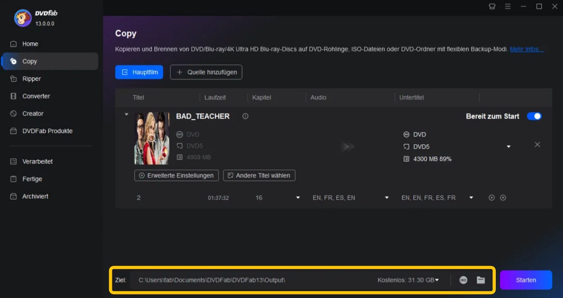Click Quelle hinzufügen button
The image size is (563, 298).
click(x=206, y=72)
